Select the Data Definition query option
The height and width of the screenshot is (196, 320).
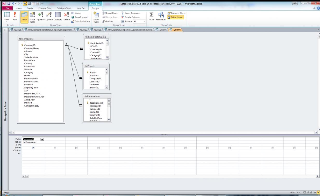pyautogui.click(x=81, y=21)
